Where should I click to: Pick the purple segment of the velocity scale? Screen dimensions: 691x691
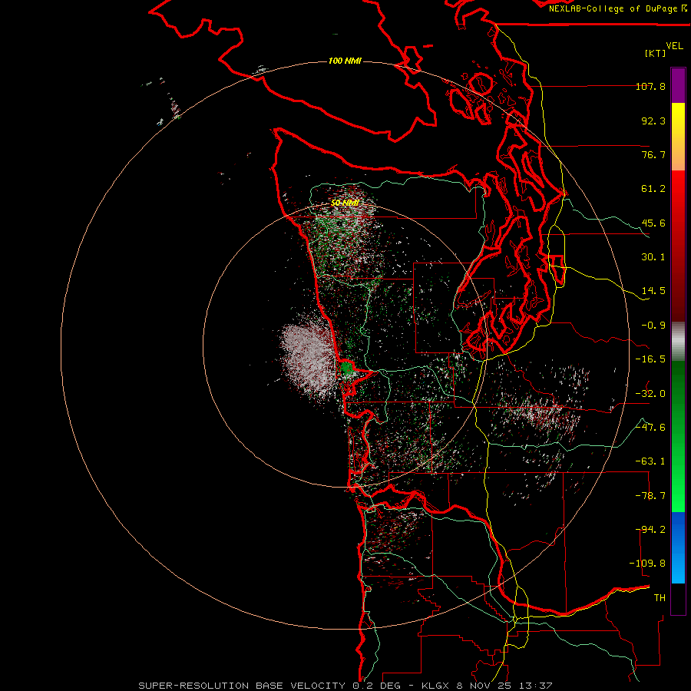point(678,85)
